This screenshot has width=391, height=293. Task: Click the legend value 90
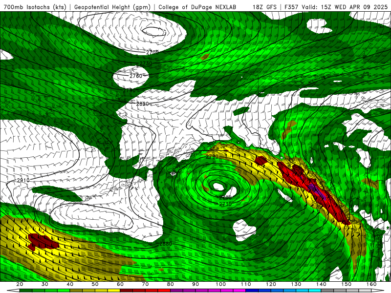pyautogui.click(x=195, y=284)
